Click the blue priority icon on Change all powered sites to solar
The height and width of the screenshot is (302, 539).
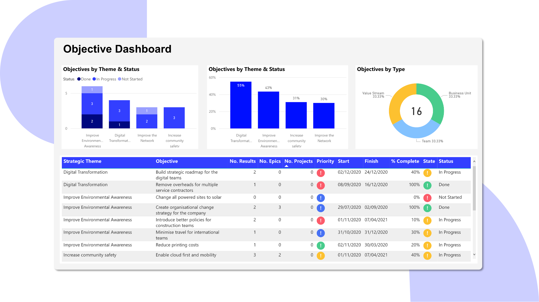[x=320, y=198]
